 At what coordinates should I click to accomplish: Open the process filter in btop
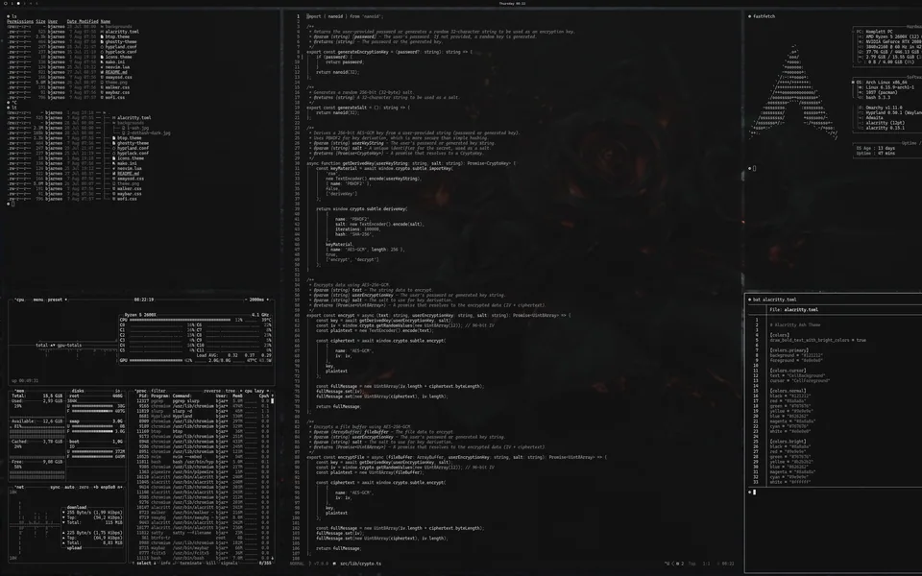[158, 391]
